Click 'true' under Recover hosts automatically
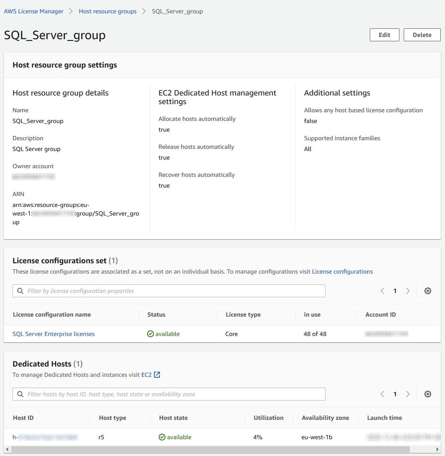 coord(164,185)
